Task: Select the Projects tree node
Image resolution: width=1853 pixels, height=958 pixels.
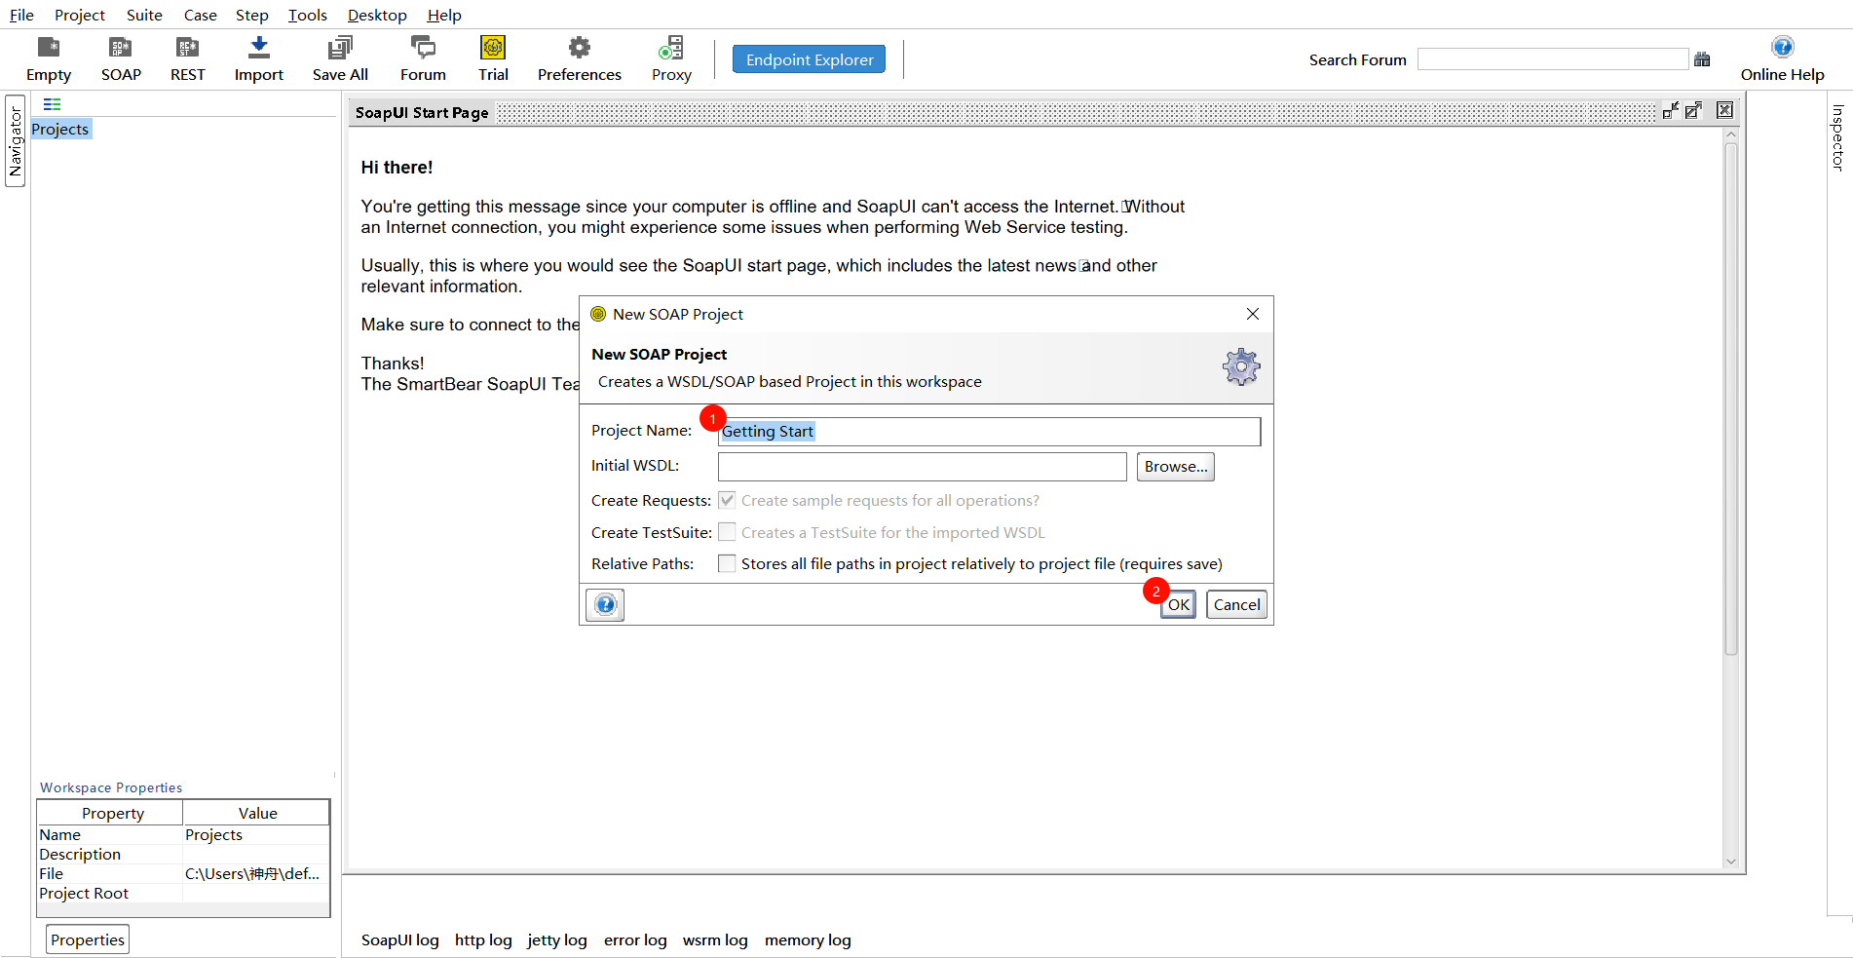Action: pyautogui.click(x=60, y=130)
